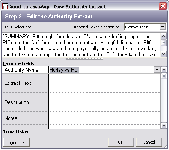Close the New Authority Extract dialog
Screen dimensions: 169x150
(163, 6)
